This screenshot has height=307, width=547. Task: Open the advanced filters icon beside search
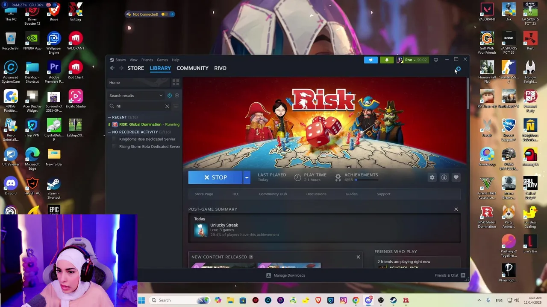[176, 106]
